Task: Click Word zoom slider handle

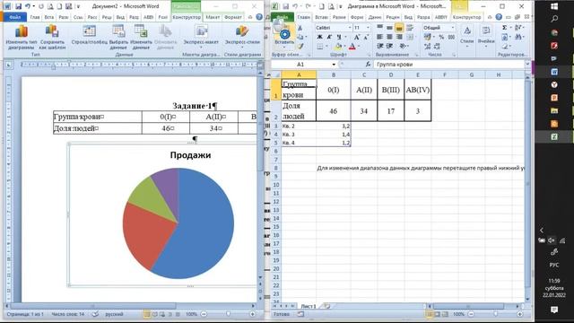Action: pos(228,314)
